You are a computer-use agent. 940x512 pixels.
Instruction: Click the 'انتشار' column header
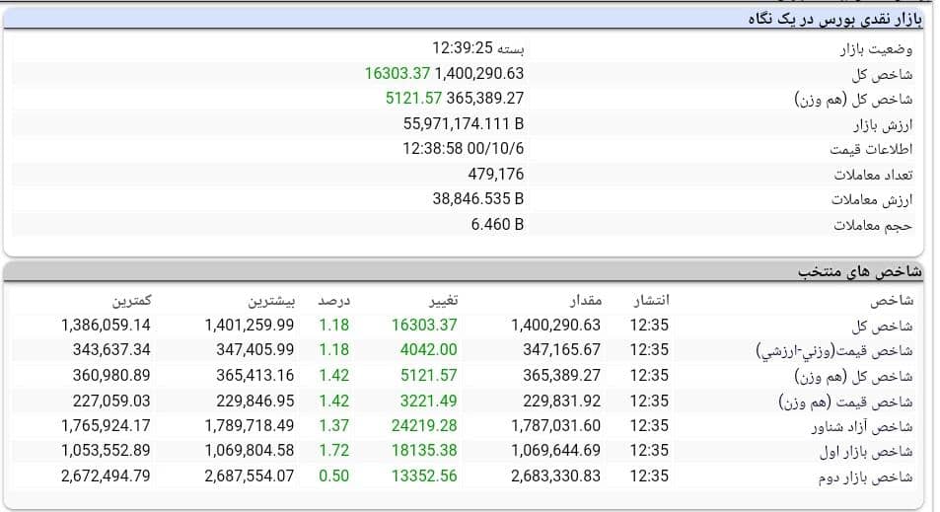[651, 300]
